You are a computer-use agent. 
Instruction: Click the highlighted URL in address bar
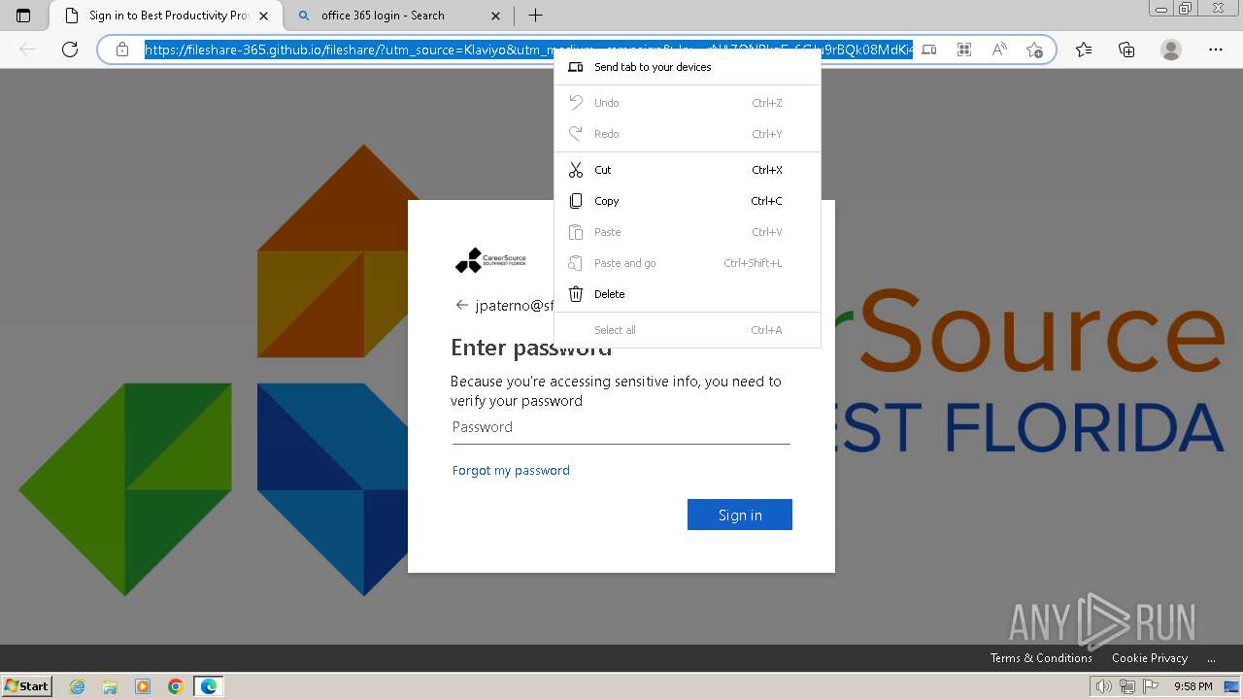(x=528, y=50)
